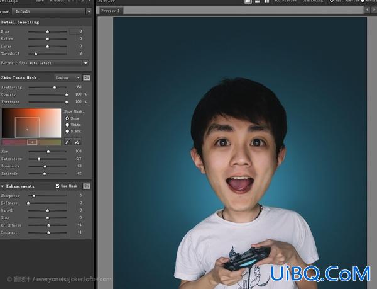The height and width of the screenshot is (289, 377).
Task: Click the Brightness slider handle
Action: pyautogui.click(x=48, y=225)
